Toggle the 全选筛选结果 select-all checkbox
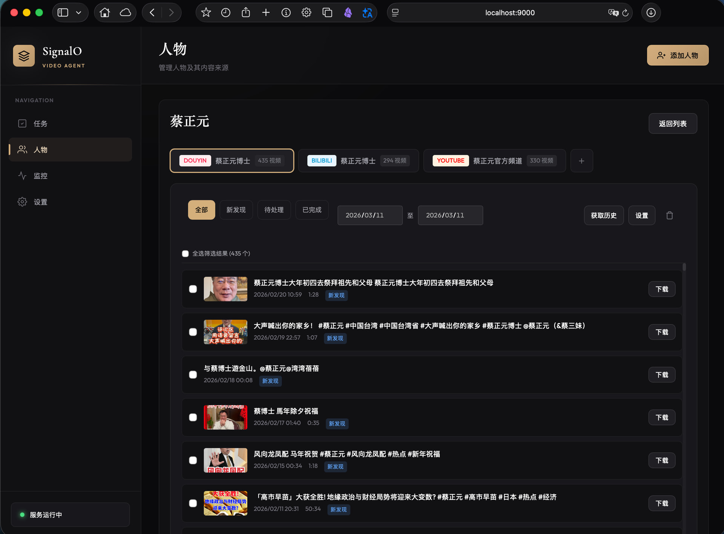 (185, 254)
